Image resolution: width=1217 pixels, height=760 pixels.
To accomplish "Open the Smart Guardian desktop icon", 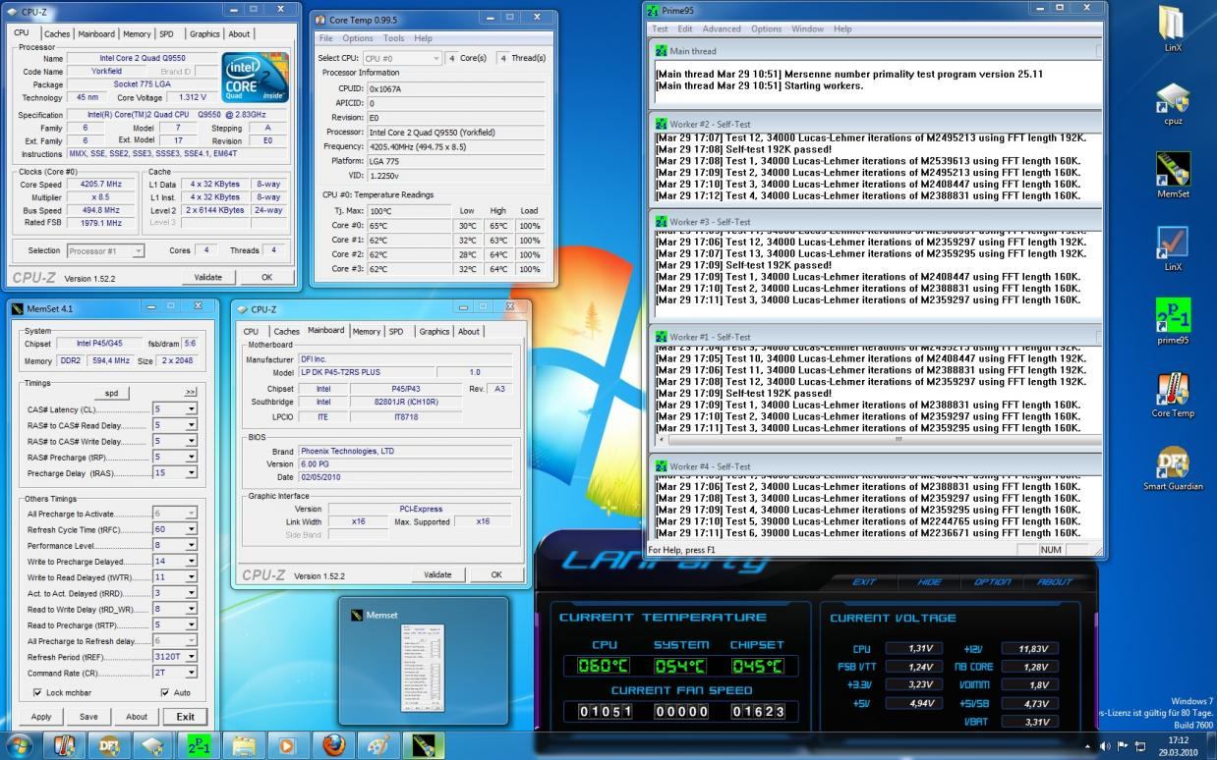I will pyautogui.click(x=1173, y=466).
